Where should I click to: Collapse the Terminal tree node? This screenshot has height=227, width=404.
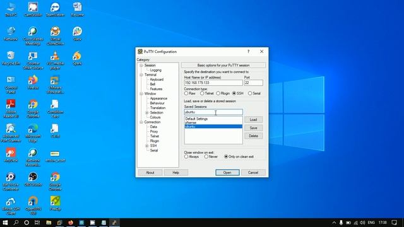click(x=141, y=75)
